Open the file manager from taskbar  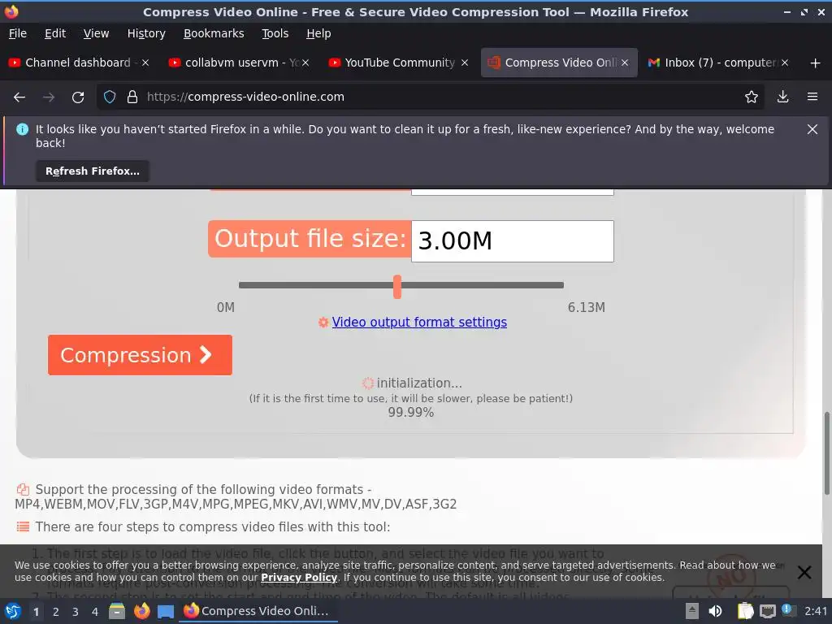click(117, 611)
